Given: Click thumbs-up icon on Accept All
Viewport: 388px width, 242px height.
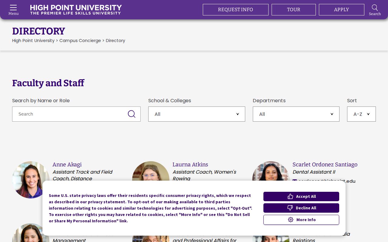Looking at the screenshot, I should click(x=290, y=196).
